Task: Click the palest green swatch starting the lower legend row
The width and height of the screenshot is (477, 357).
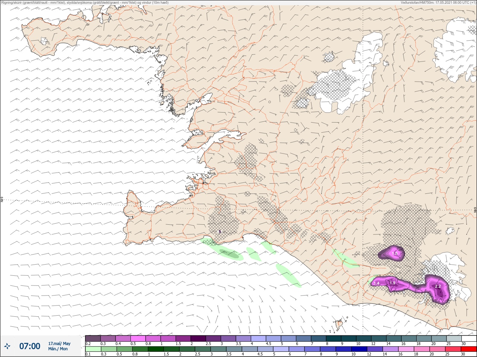Action: 93,349
